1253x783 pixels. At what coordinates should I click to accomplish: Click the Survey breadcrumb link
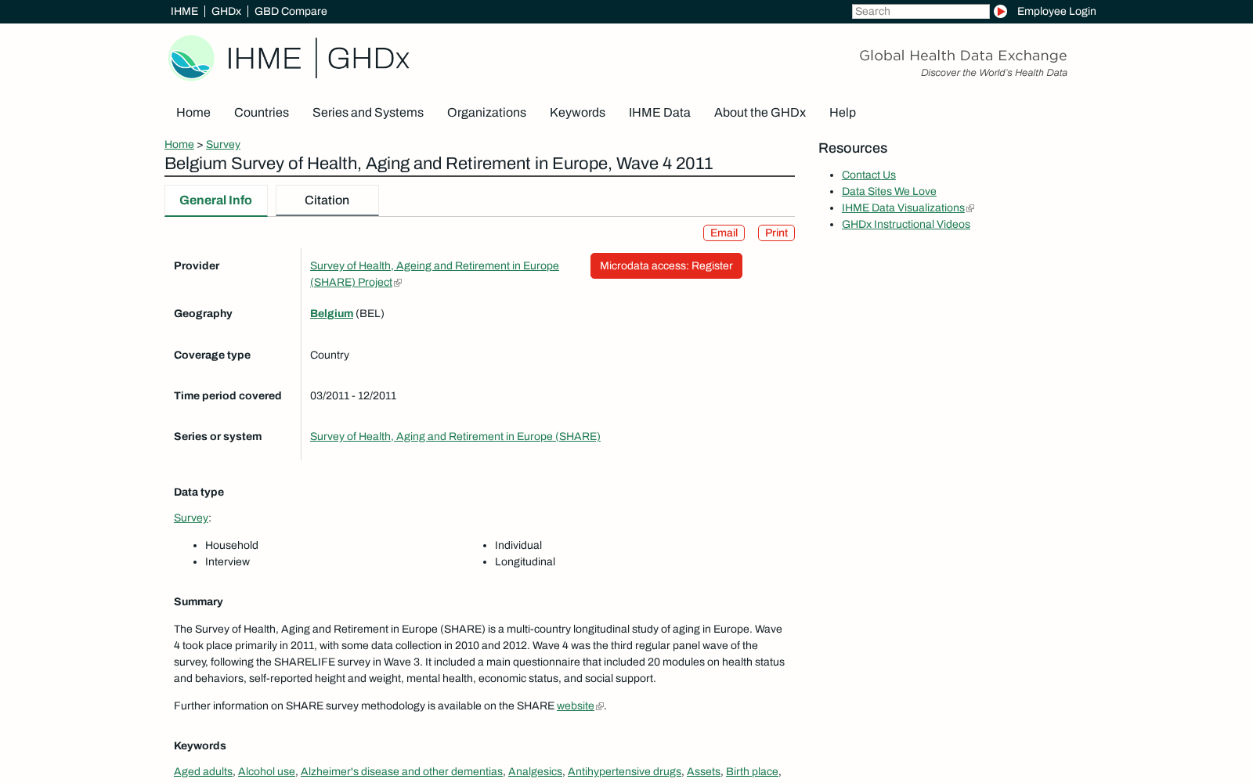[223, 145]
